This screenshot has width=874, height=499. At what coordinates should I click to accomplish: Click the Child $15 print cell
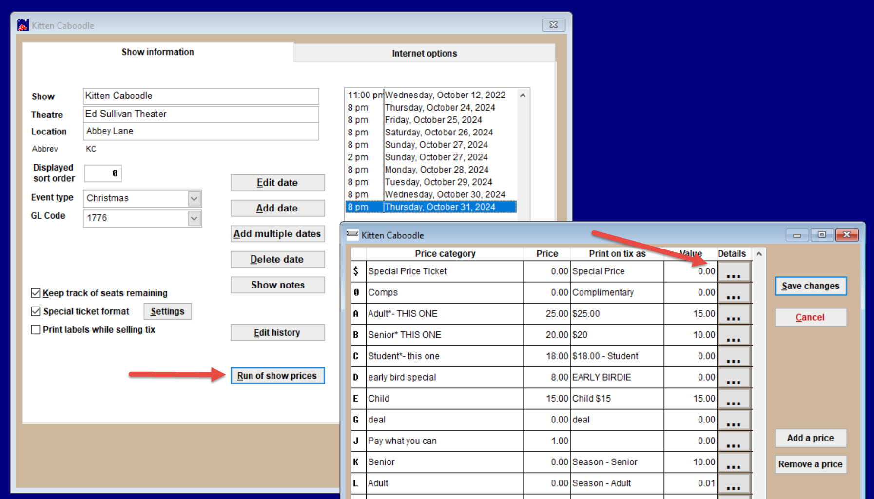point(617,399)
